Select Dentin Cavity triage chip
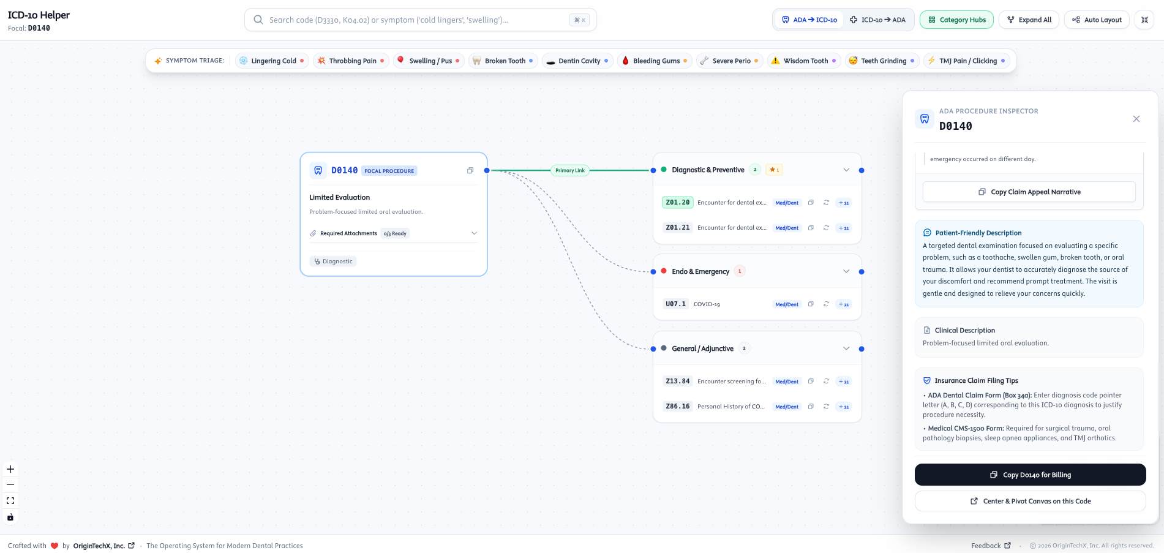This screenshot has width=1164, height=553. 577,61
